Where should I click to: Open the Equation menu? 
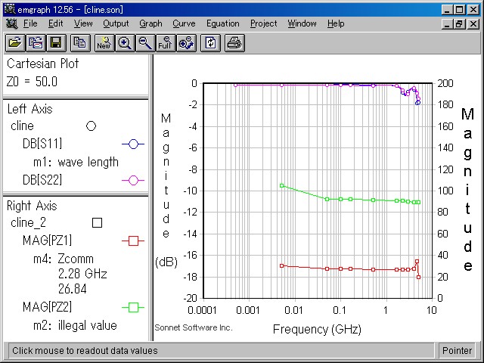point(223,23)
